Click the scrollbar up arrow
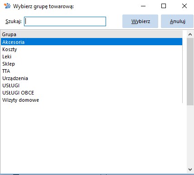 (x=190, y=34)
